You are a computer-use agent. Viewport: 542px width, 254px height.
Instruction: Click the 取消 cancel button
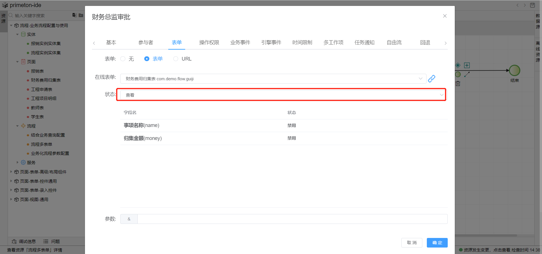tap(412, 243)
